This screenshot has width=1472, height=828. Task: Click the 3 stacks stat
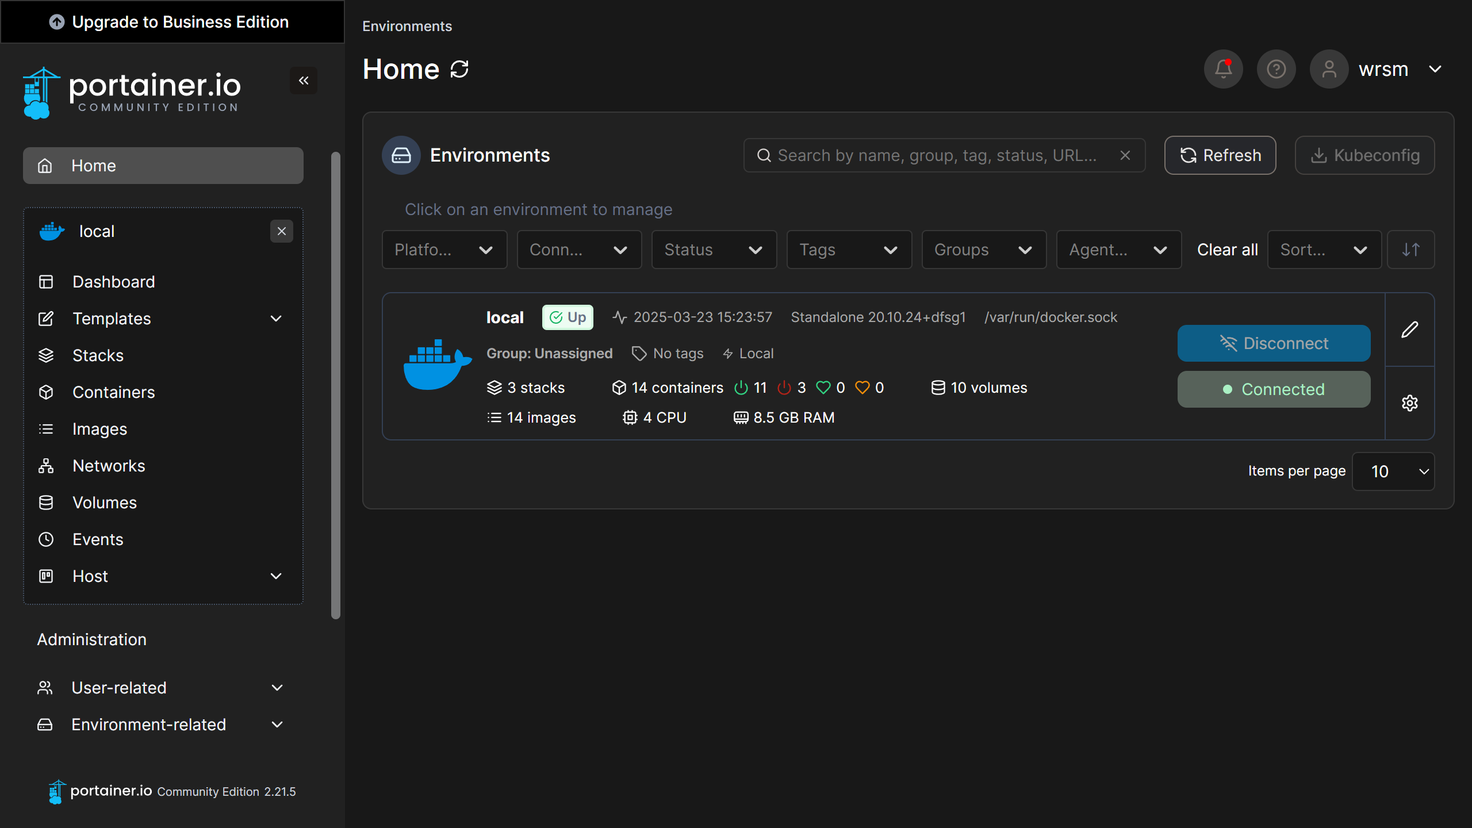tap(526, 388)
